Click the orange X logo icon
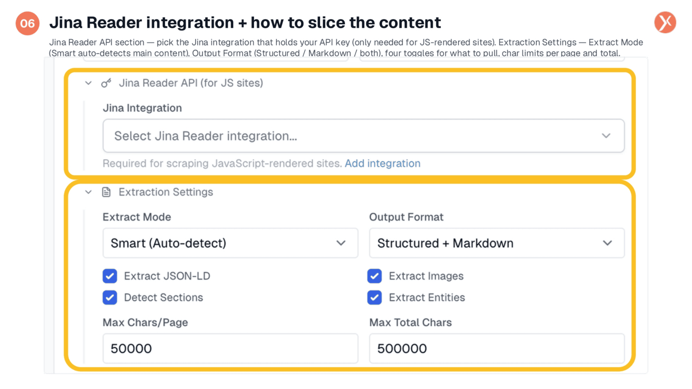This screenshot has width=692, height=389. click(665, 22)
